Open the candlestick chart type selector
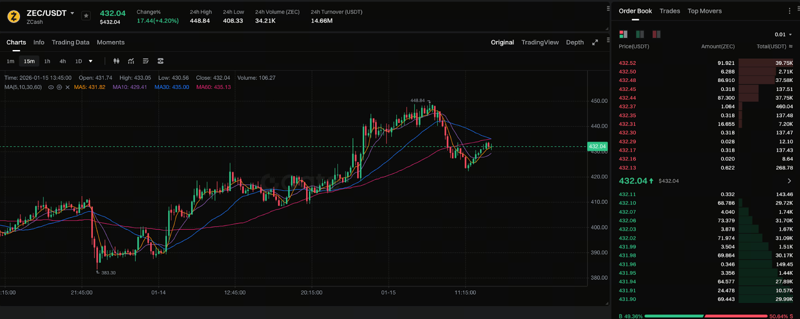Screen dimensions: 800x319 (x=116, y=61)
